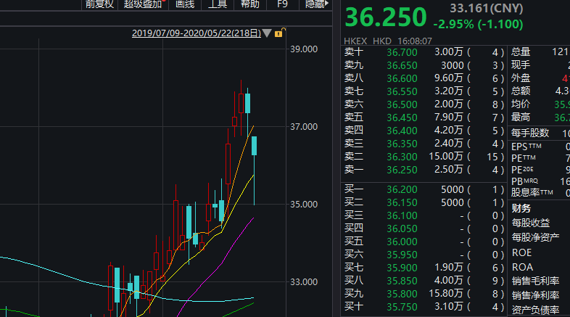Click the HKEX HKD timestamp line
Viewport: 570px width, 317px height.
[x=388, y=41]
